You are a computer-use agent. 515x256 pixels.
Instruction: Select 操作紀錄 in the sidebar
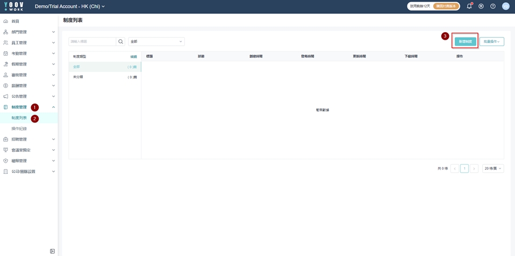point(19,129)
